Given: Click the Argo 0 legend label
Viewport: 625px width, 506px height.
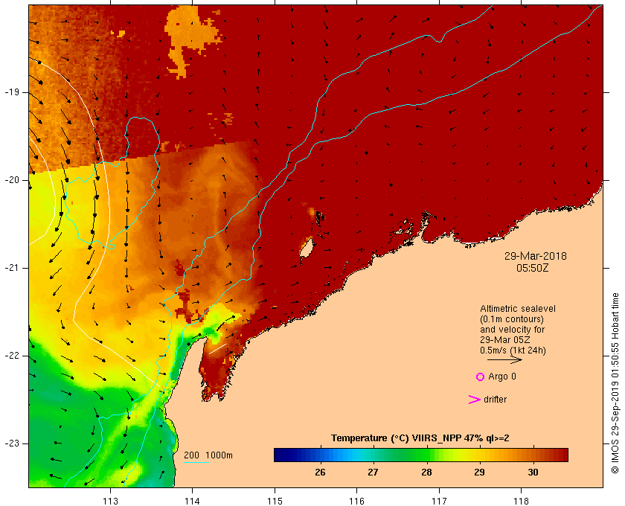Looking at the screenshot, I should (x=501, y=377).
